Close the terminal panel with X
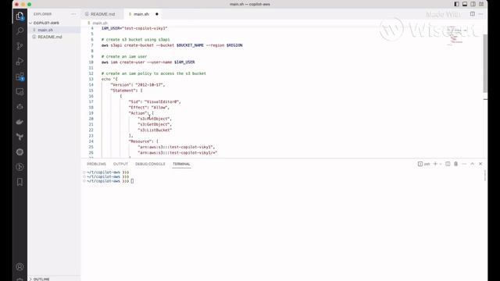 pyautogui.click(x=480, y=164)
